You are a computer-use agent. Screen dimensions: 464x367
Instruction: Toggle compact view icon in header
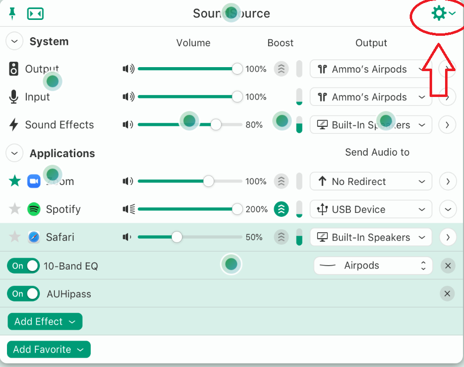(x=35, y=13)
